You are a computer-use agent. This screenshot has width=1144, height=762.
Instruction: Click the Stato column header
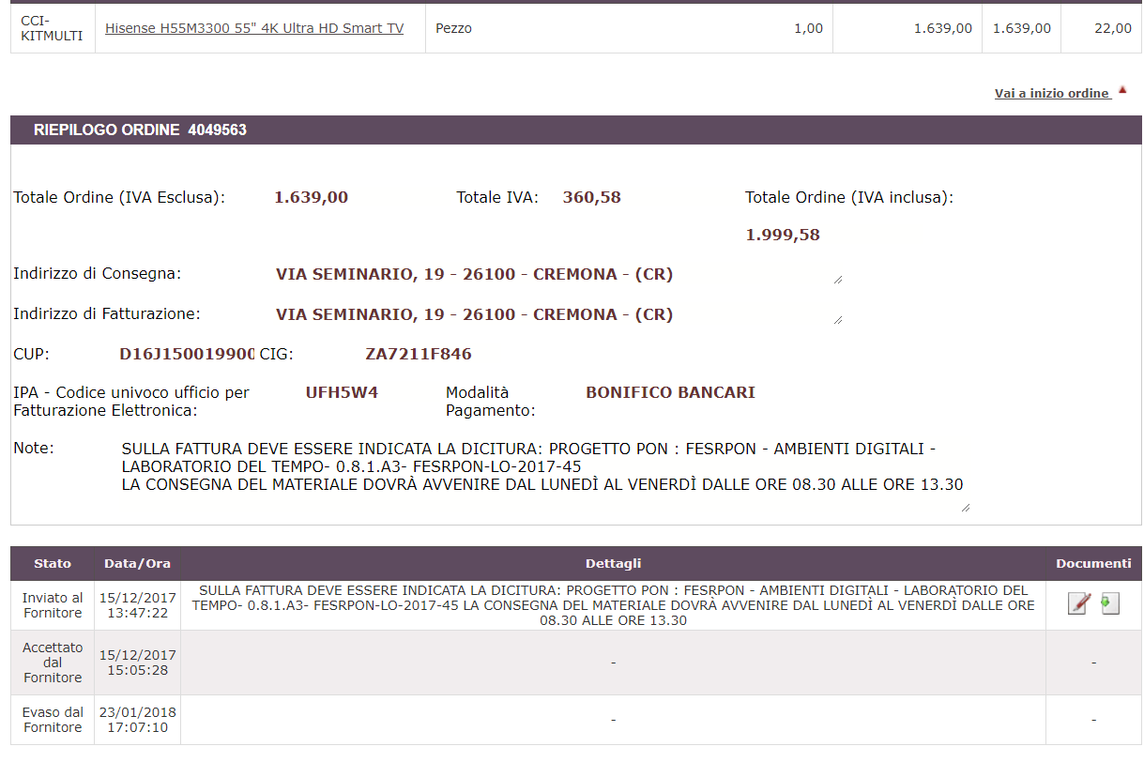53,564
